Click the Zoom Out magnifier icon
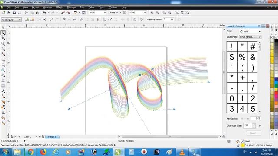 (x=157, y=13)
